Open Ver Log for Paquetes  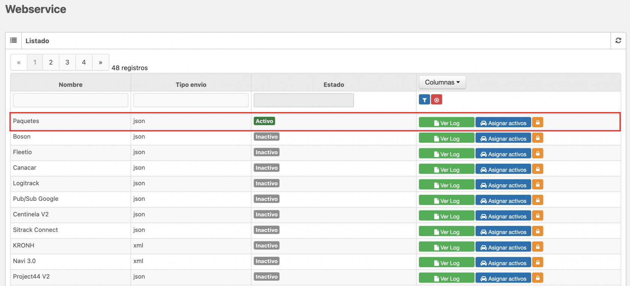coord(447,123)
